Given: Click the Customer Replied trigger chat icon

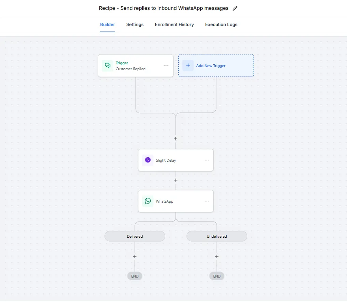Looking at the screenshot, I should (107, 65).
